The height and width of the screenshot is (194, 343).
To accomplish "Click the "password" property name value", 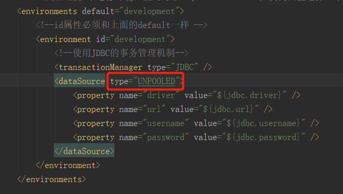I will [x=166, y=137].
